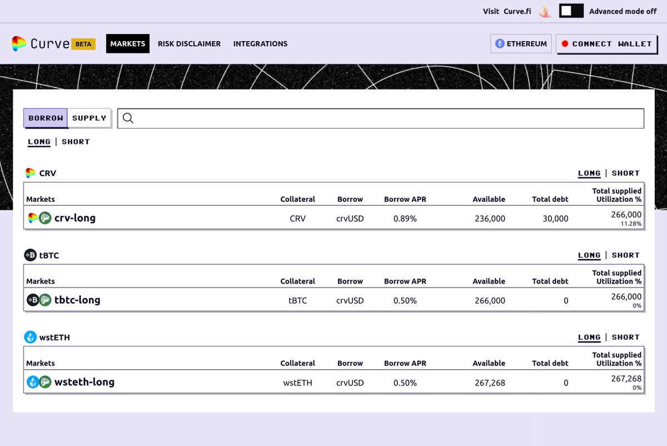This screenshot has height=446, width=667.
Task: Switch wstETH market view to SHORT
Action: click(x=625, y=337)
